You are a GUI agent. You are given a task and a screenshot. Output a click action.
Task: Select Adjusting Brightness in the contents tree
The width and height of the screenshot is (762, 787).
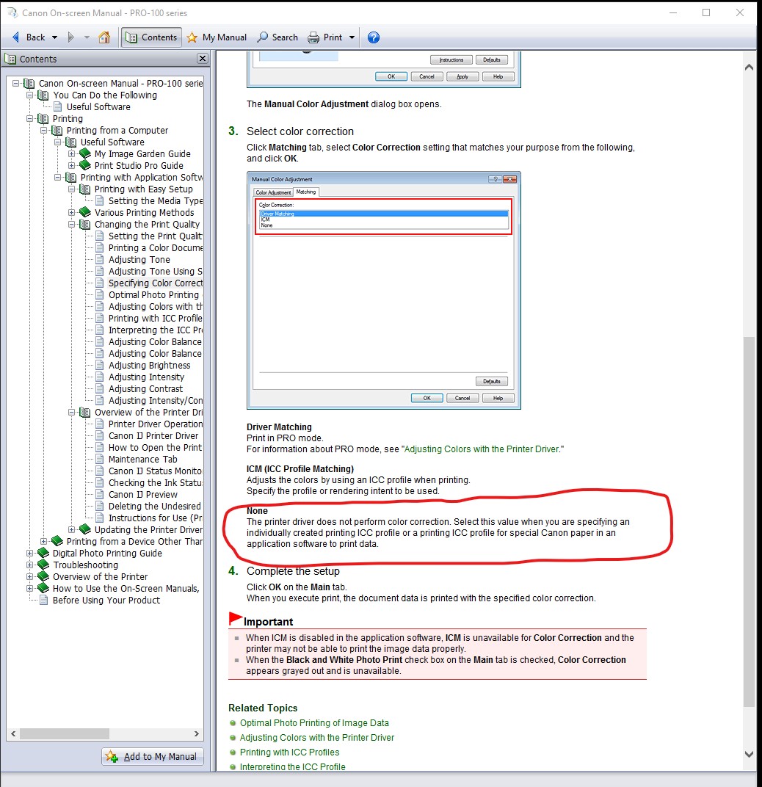point(149,366)
